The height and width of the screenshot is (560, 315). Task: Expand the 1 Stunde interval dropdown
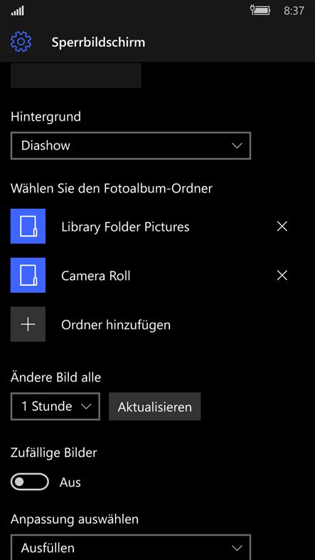(55, 406)
